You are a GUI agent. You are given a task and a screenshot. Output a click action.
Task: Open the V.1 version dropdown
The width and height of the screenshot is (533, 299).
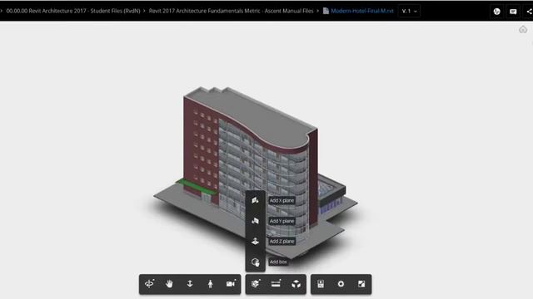pyautogui.click(x=409, y=11)
